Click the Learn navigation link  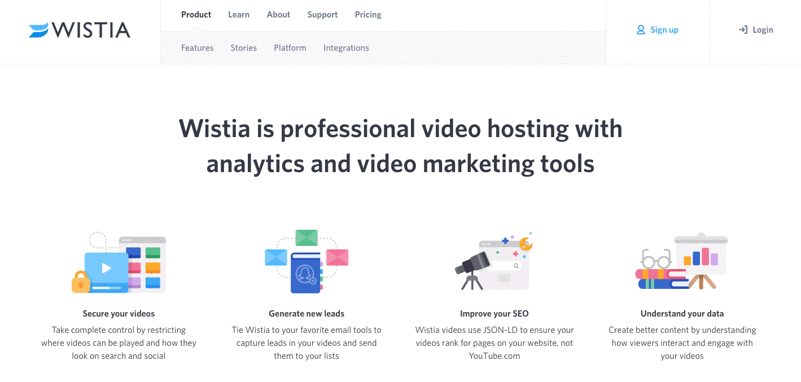pos(239,14)
